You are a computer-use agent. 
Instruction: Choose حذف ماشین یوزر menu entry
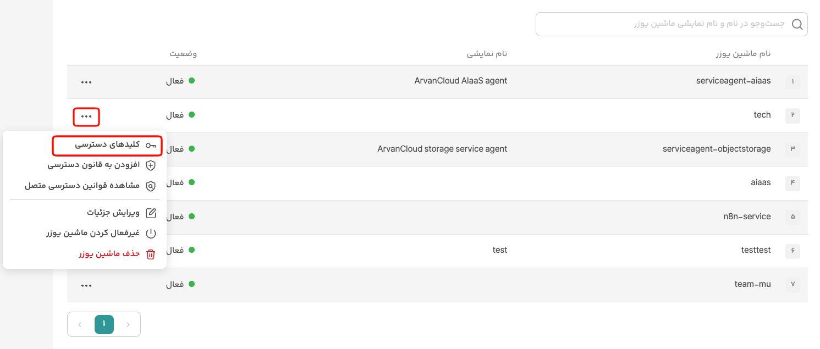(109, 254)
